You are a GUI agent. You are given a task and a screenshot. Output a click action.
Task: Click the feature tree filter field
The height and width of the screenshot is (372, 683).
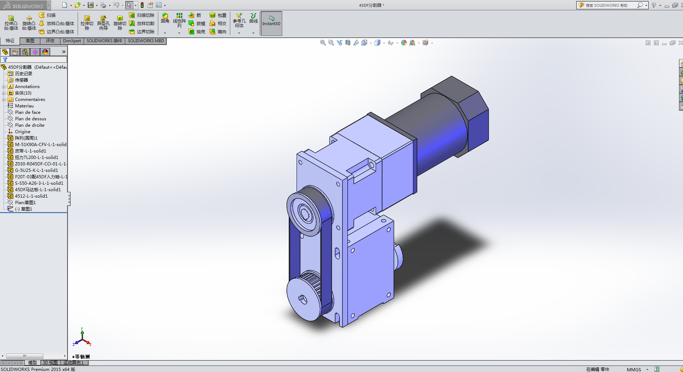[x=34, y=60]
